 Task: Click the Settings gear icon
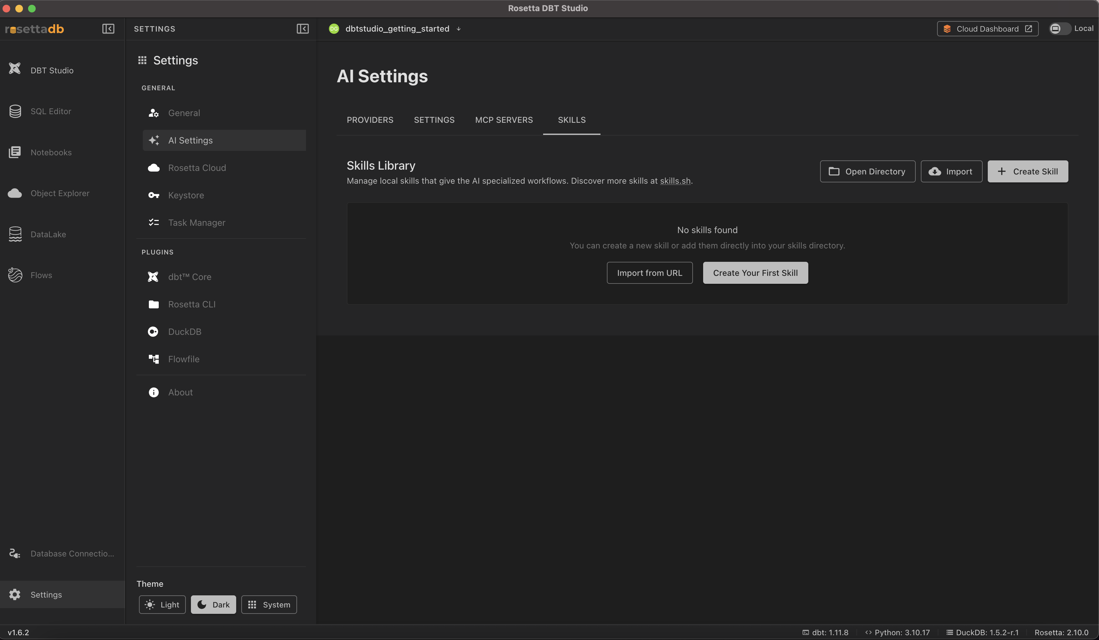(x=15, y=594)
